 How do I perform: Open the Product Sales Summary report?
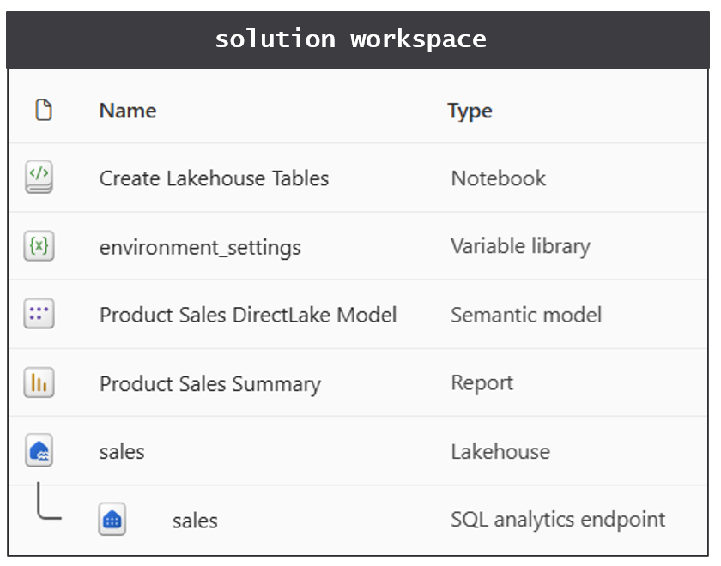[x=210, y=384]
